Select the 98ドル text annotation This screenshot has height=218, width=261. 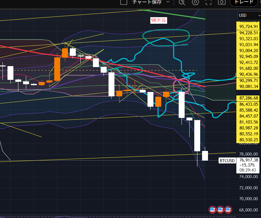(158, 20)
